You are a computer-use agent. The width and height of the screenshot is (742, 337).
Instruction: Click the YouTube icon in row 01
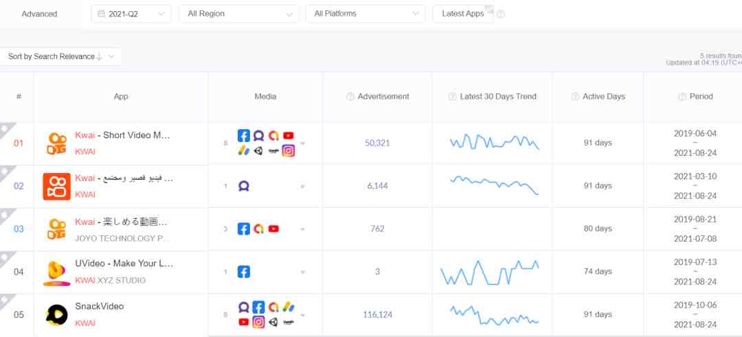click(x=288, y=136)
